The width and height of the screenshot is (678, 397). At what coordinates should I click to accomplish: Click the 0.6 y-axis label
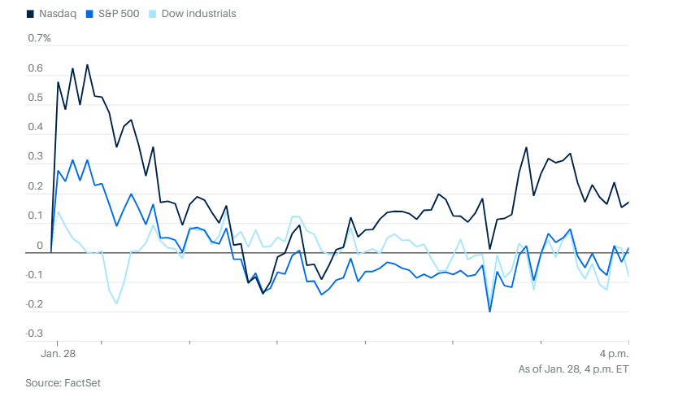pyautogui.click(x=35, y=68)
